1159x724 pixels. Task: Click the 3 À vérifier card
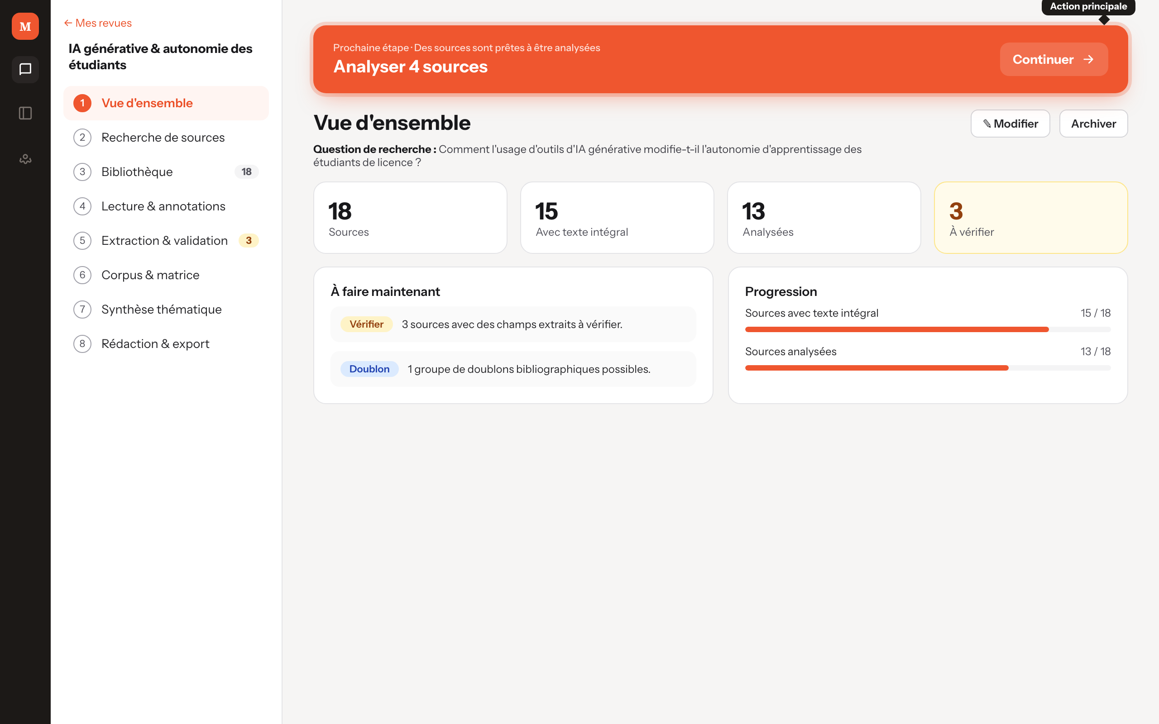[x=1030, y=218]
